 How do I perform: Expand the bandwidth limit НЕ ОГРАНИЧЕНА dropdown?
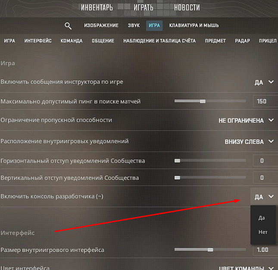pos(246,120)
